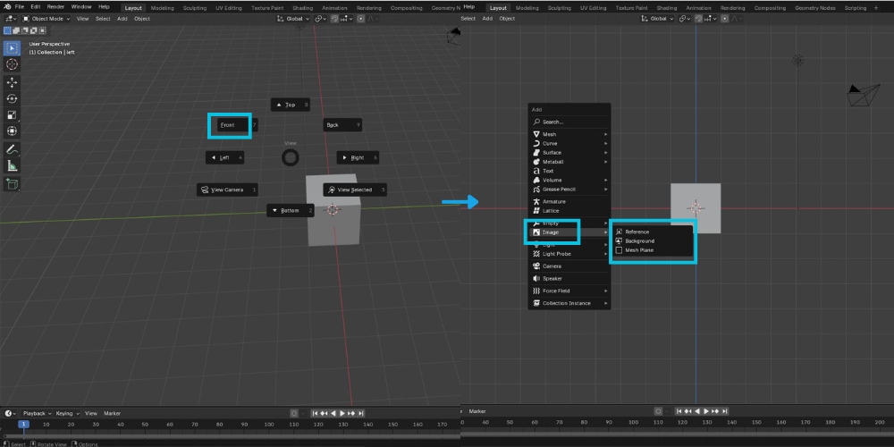Select the Move tool in left toolbar

pos(12,81)
